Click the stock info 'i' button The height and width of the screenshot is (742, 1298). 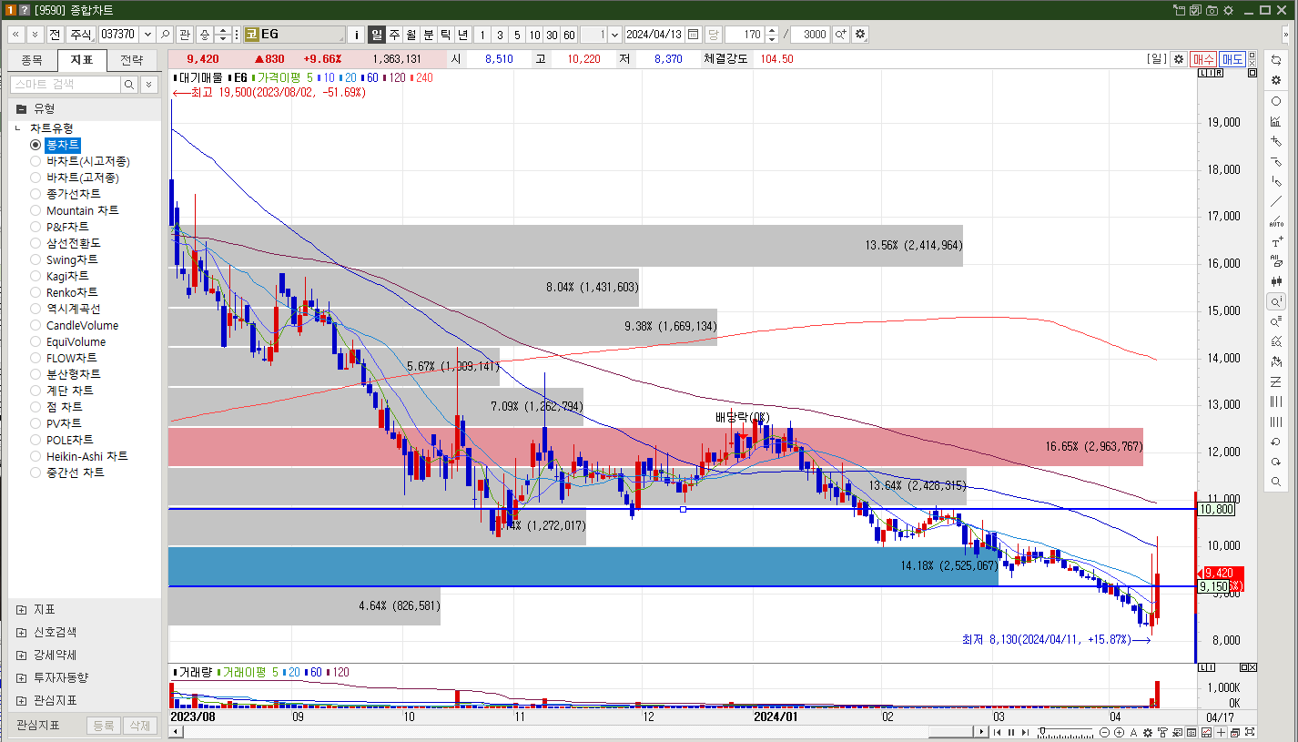pos(357,35)
